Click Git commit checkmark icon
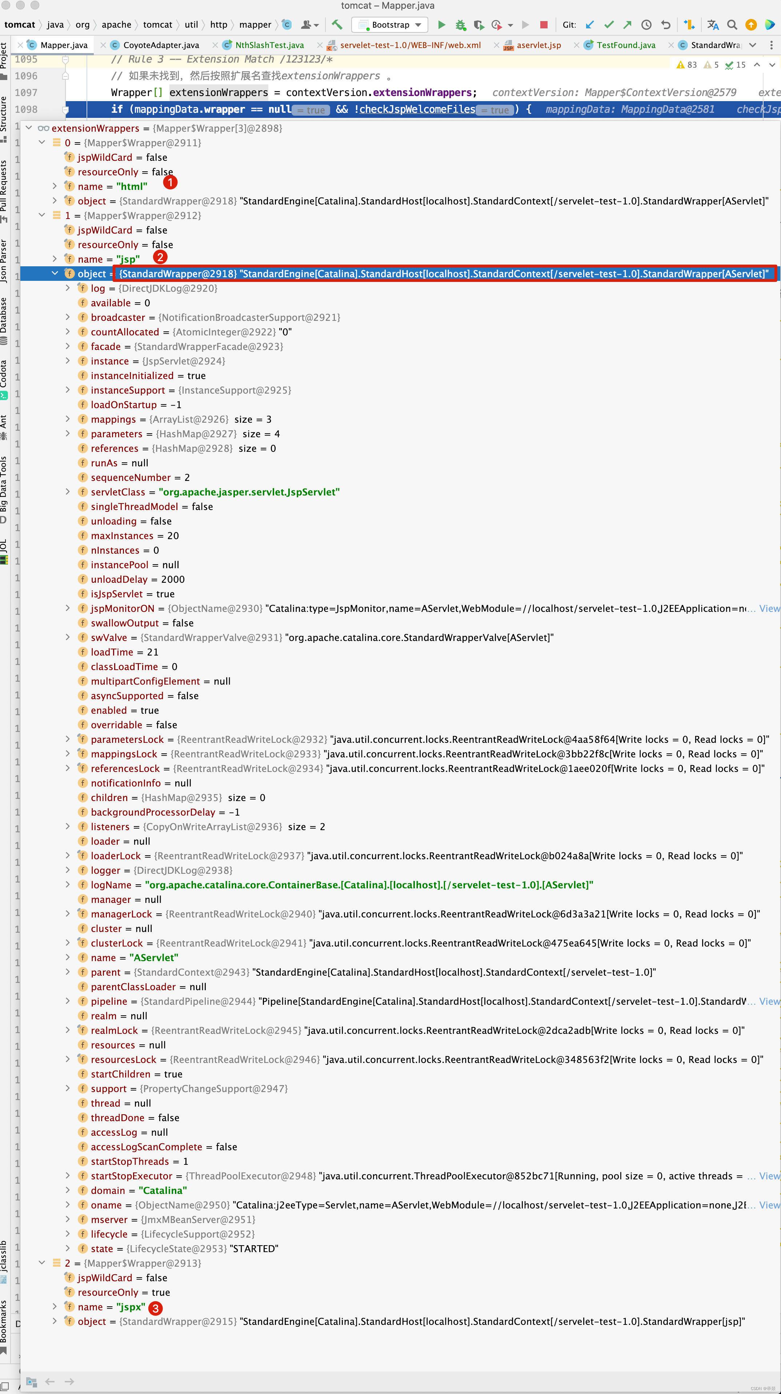The height and width of the screenshot is (1394, 781). [609, 24]
